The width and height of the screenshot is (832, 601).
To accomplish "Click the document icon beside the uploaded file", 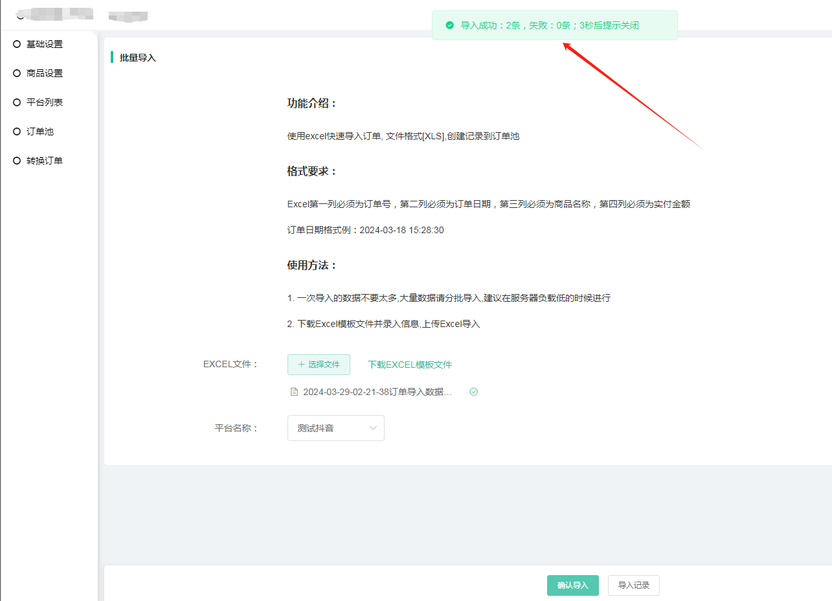I will click(294, 392).
